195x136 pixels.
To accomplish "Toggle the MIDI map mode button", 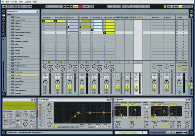I will 176,6.
